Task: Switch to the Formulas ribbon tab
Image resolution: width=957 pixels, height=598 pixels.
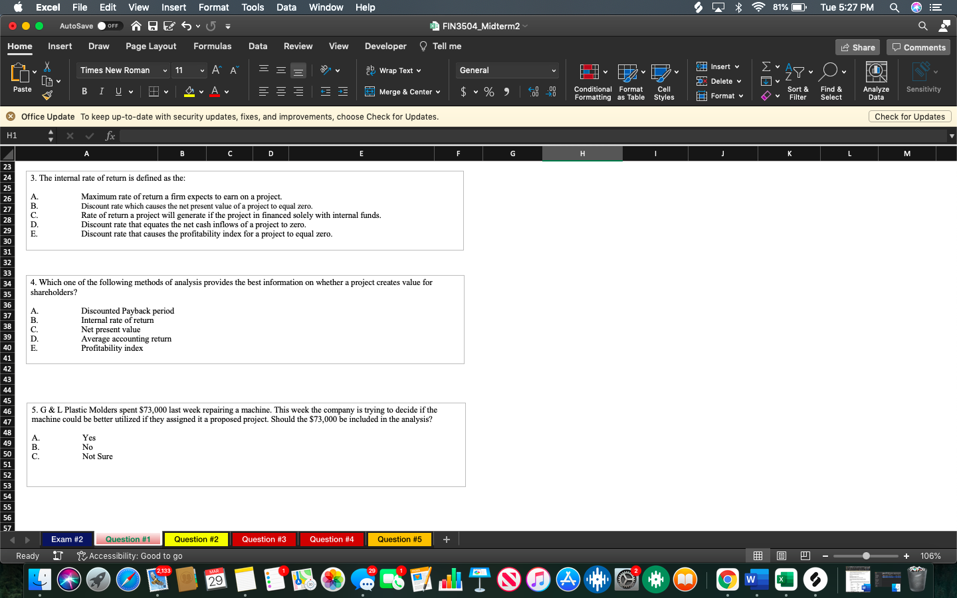Action: (x=212, y=47)
